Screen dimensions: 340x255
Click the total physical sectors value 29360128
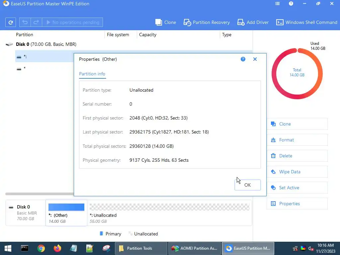(x=151, y=146)
